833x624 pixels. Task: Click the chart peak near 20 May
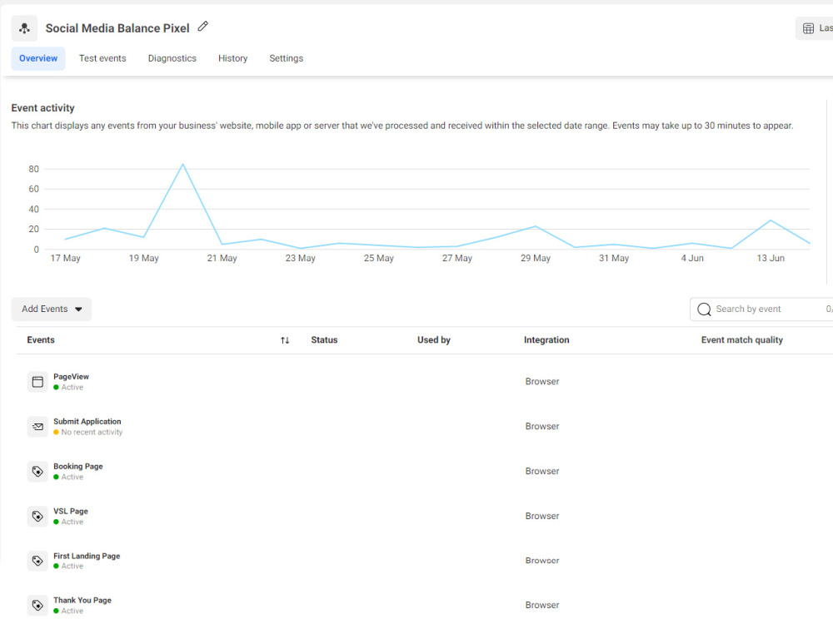182,165
